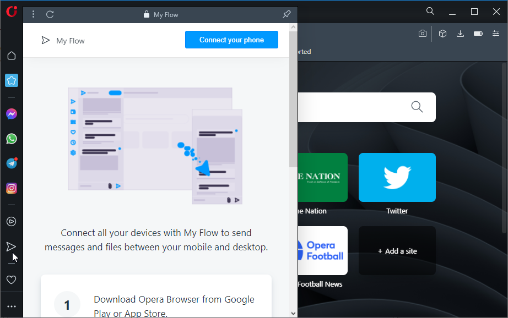508x318 pixels.
Task: Maximize the Opera window
Action: click(x=474, y=12)
